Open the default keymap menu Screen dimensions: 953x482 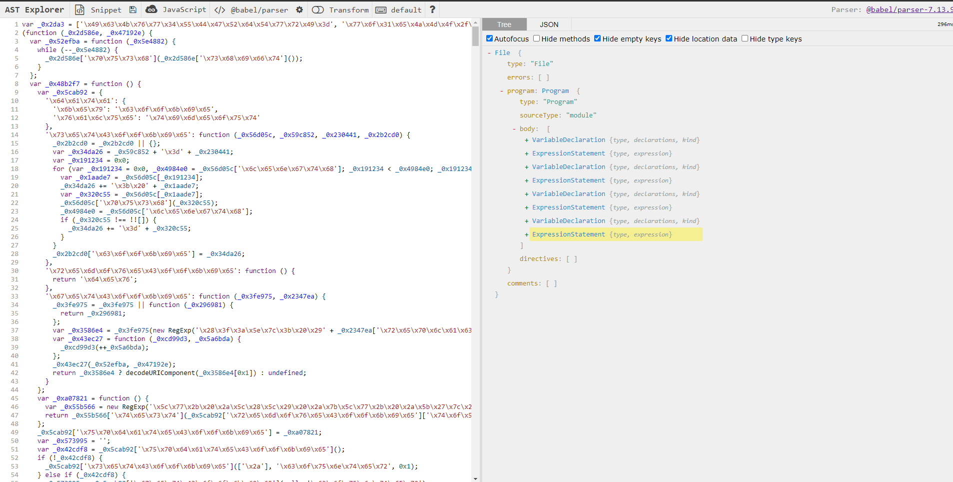[406, 9]
